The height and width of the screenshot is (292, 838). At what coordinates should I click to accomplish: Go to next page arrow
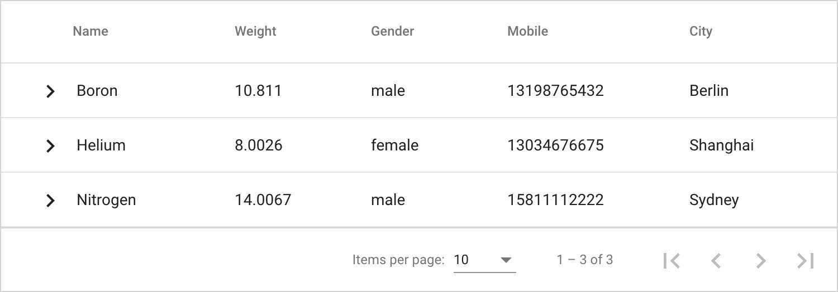point(761,260)
